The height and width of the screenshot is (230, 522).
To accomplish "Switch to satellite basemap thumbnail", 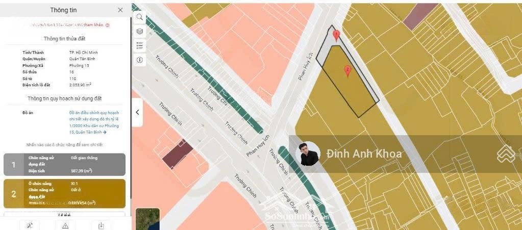I will [x=148, y=219].
